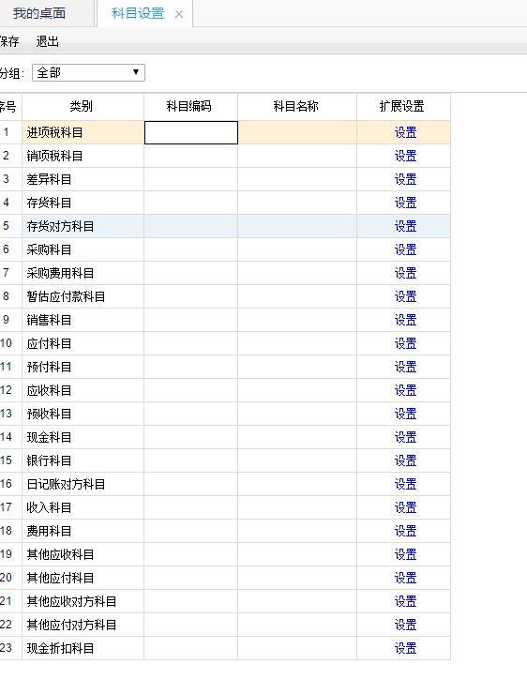Open 设置 link for 其他应收对方科目

click(405, 601)
